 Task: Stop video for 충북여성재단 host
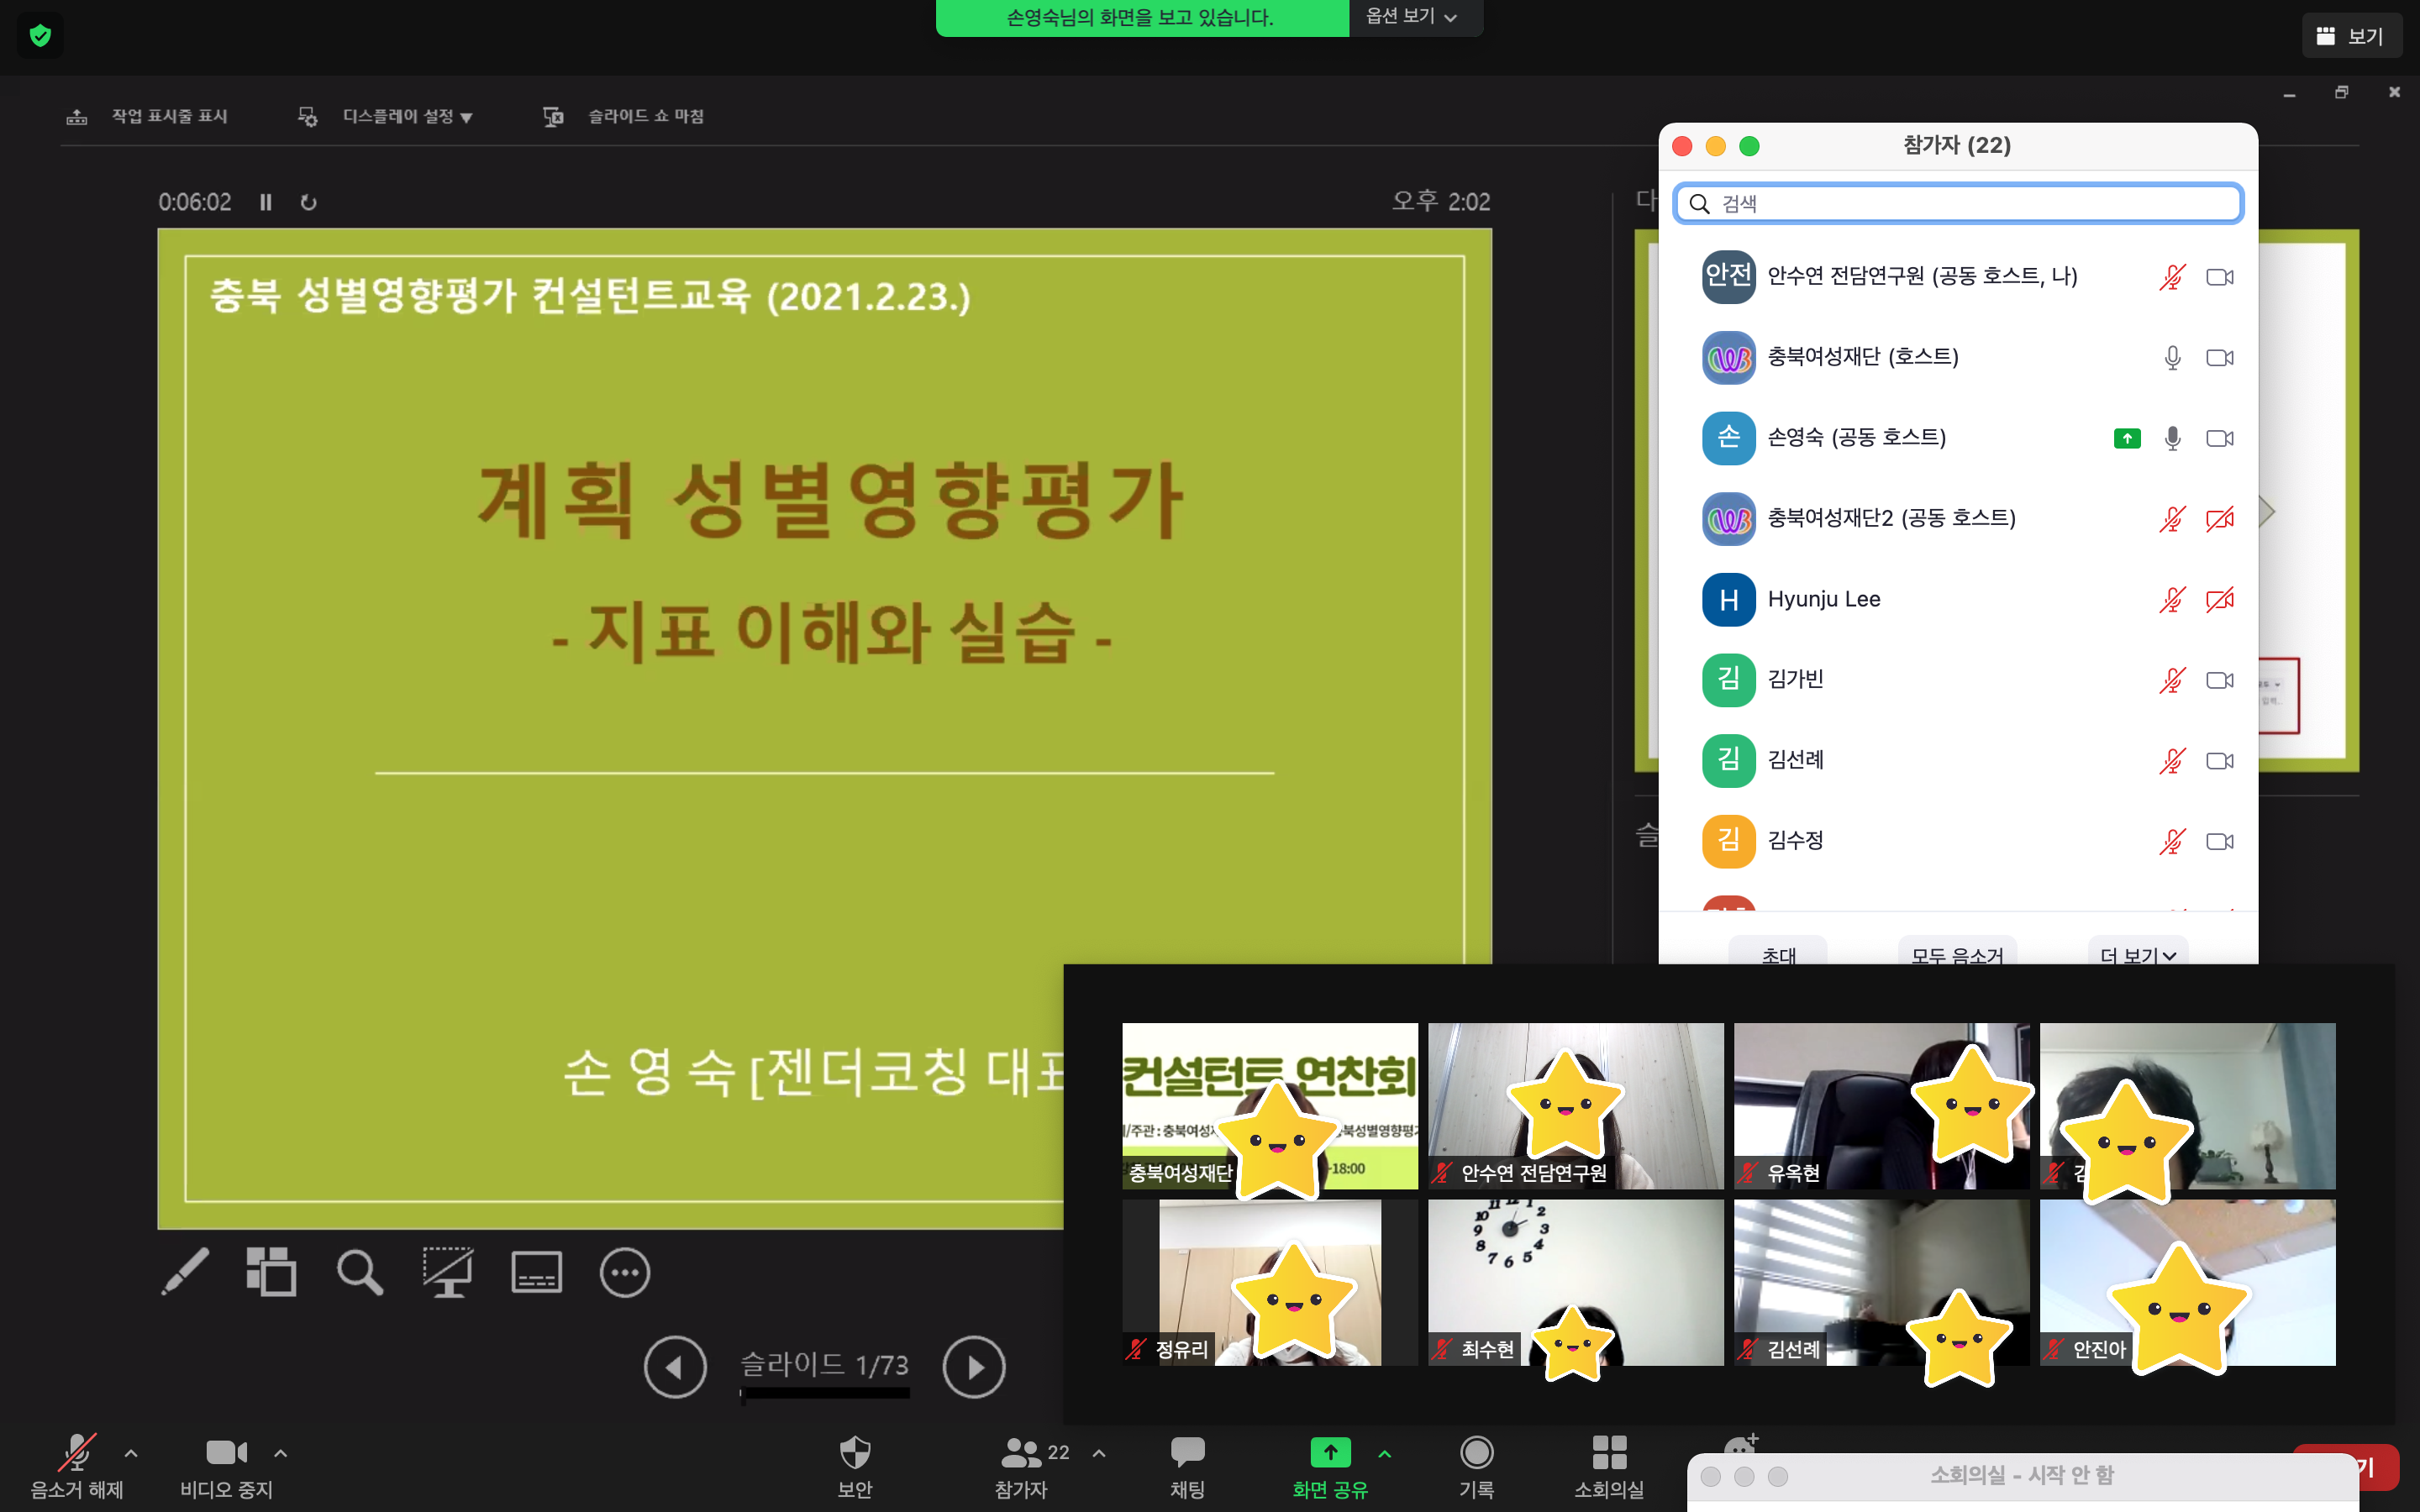coord(2220,357)
